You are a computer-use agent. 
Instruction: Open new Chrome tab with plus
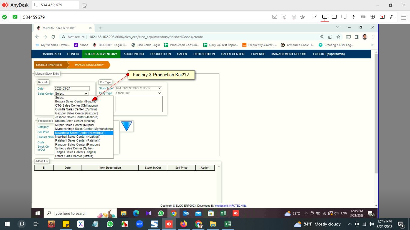(100, 28)
